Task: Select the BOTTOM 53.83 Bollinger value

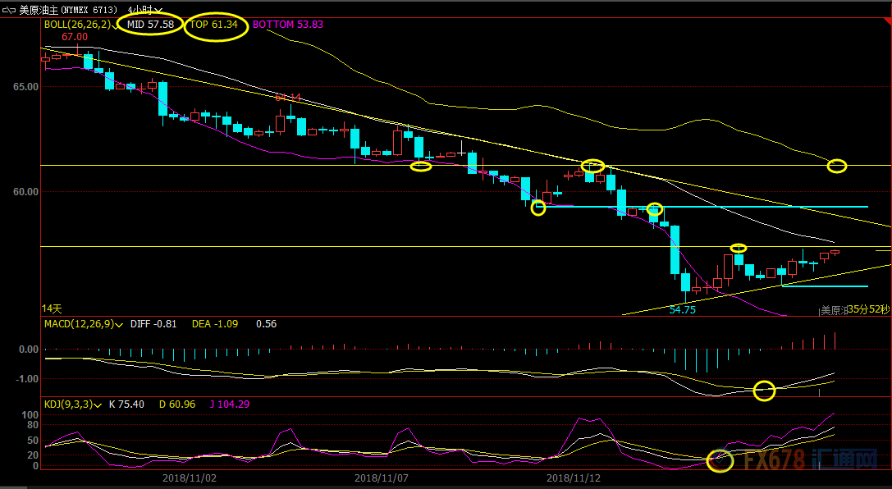Action: point(288,25)
